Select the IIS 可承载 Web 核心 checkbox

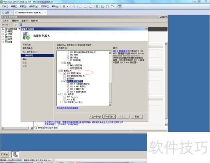[x=62, y=102]
